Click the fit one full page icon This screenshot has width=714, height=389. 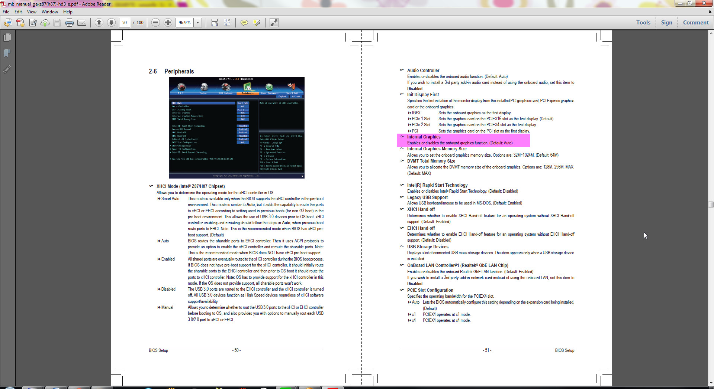(227, 23)
